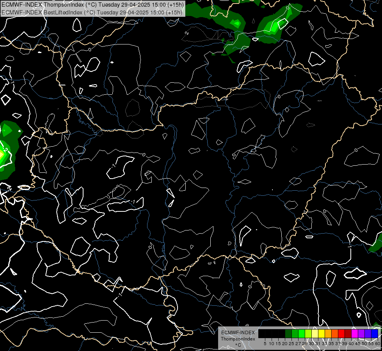Screen dimensions: 382x351
Task: Select the lime 29–30 legend swatch
Action: coord(308,333)
